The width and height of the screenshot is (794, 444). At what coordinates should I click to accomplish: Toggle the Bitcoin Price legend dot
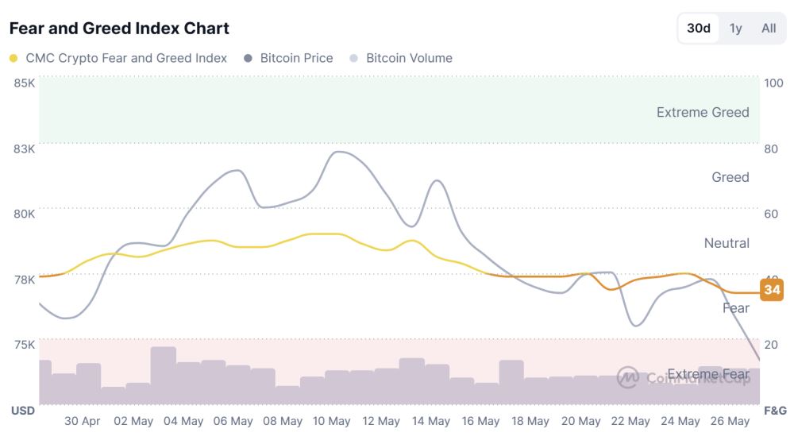tap(248, 58)
